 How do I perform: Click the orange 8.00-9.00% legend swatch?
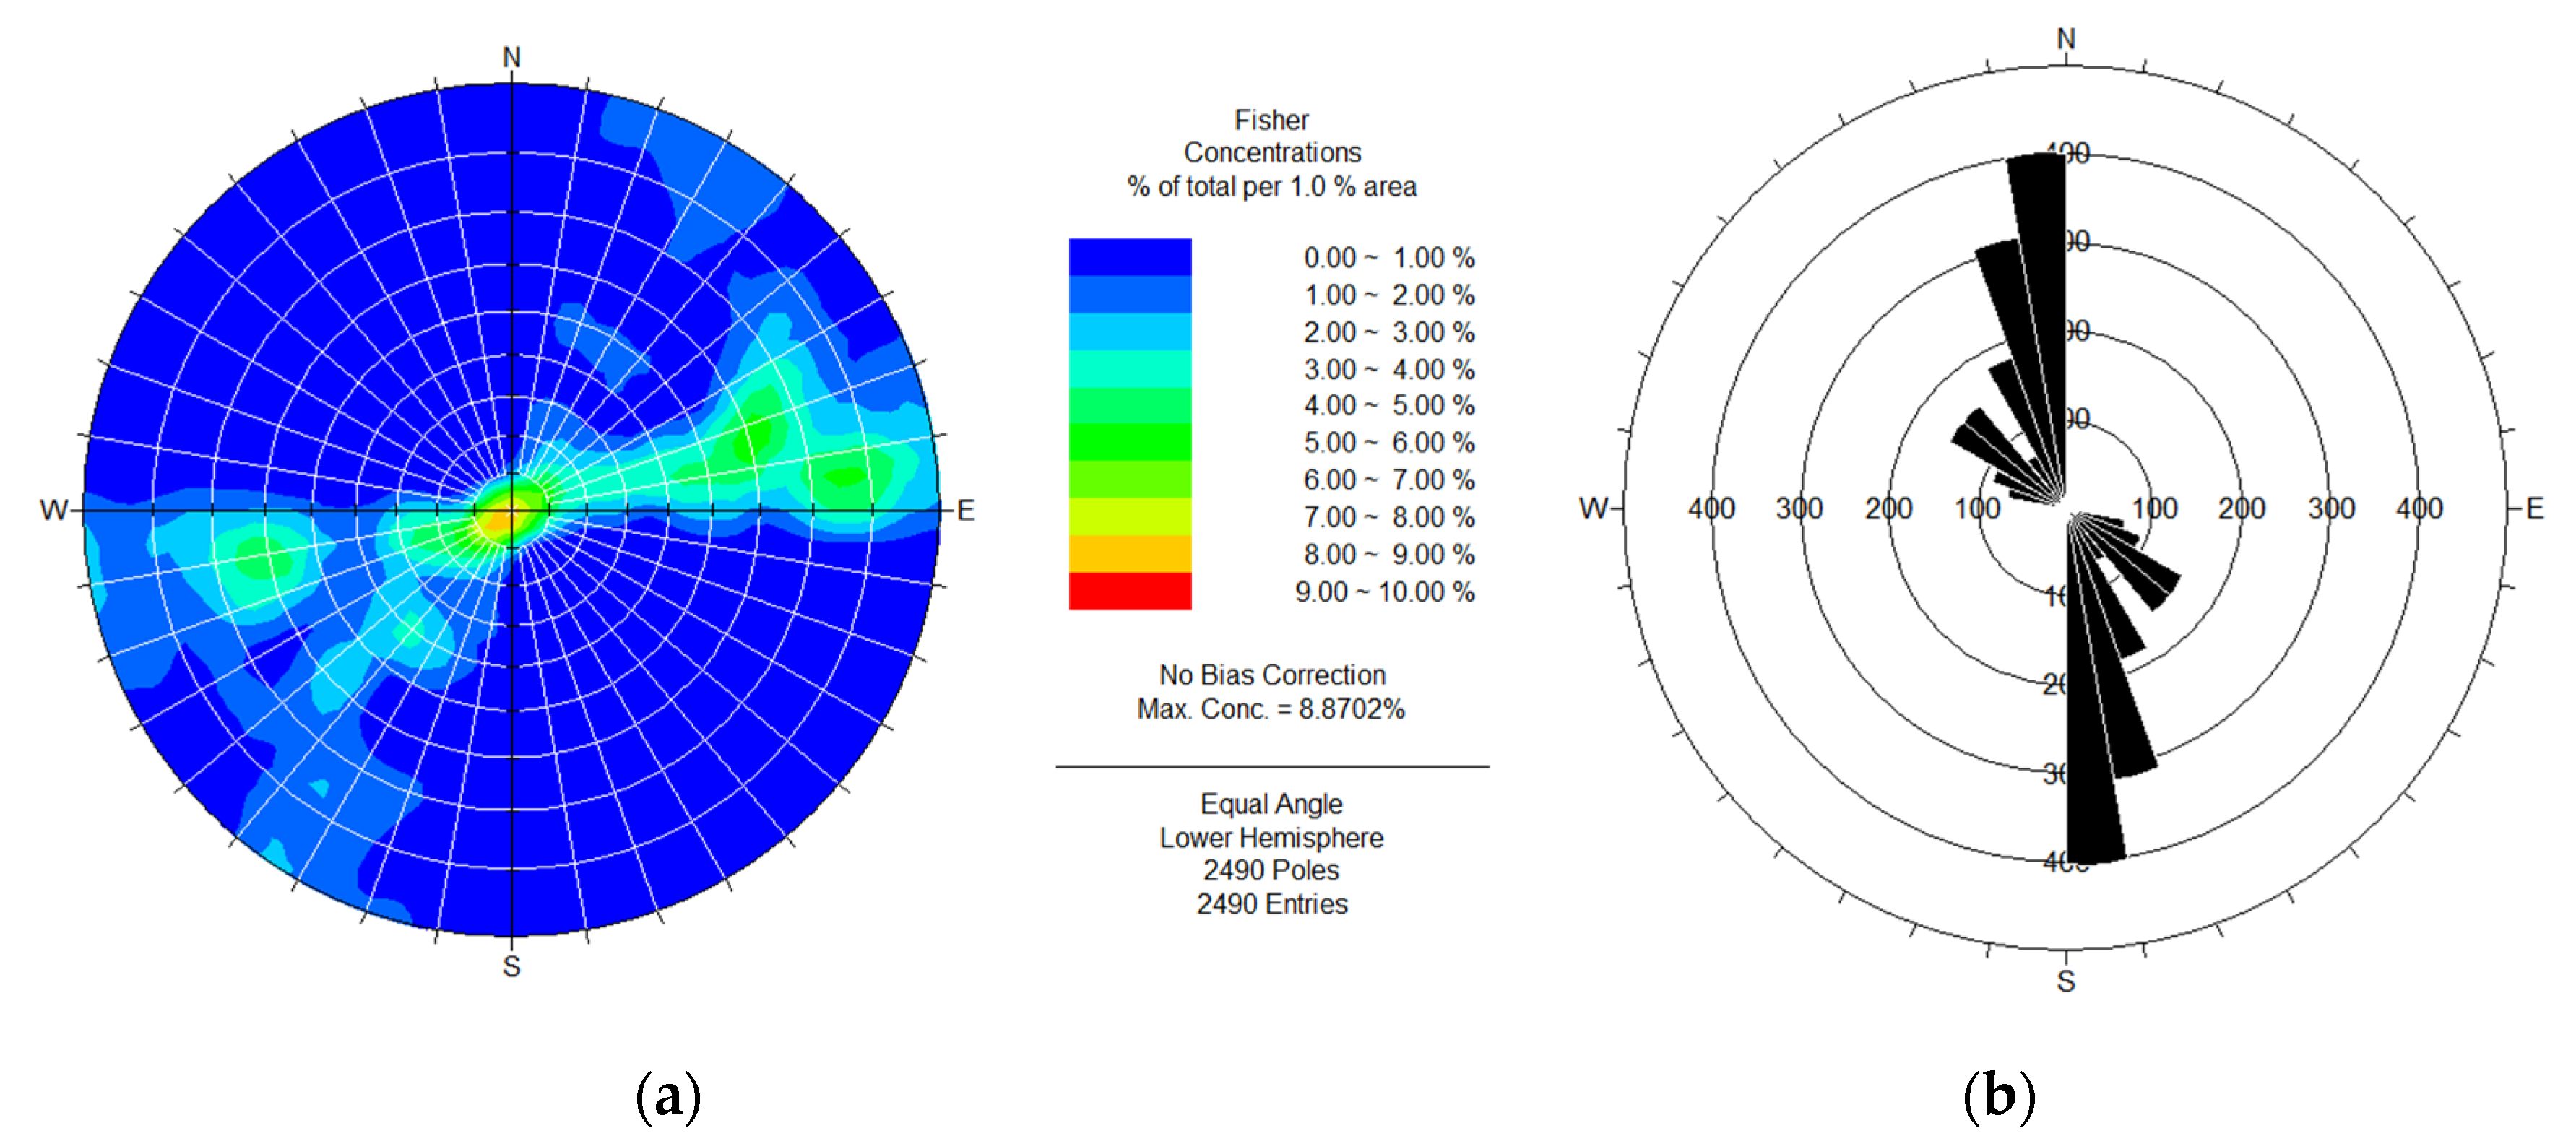[1129, 554]
